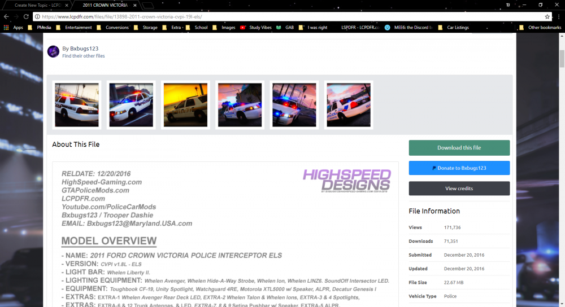Open the PMedia bookmark folder
The image size is (565, 307).
click(x=40, y=27)
